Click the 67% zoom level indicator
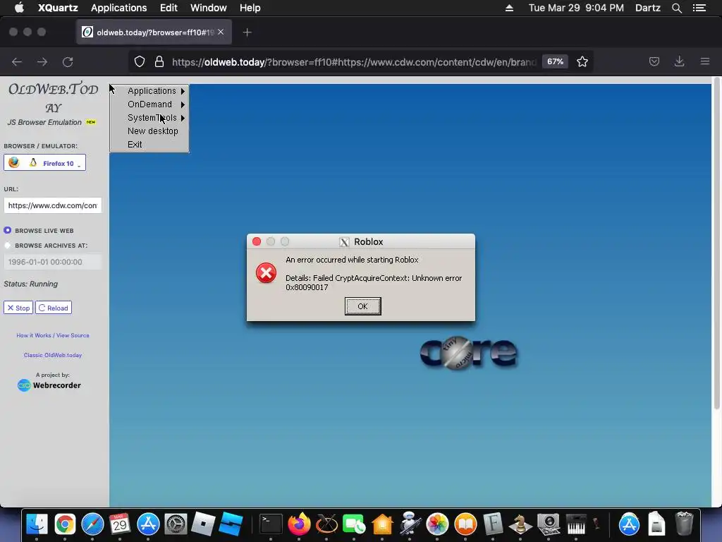The width and height of the screenshot is (722, 542). coord(556,61)
